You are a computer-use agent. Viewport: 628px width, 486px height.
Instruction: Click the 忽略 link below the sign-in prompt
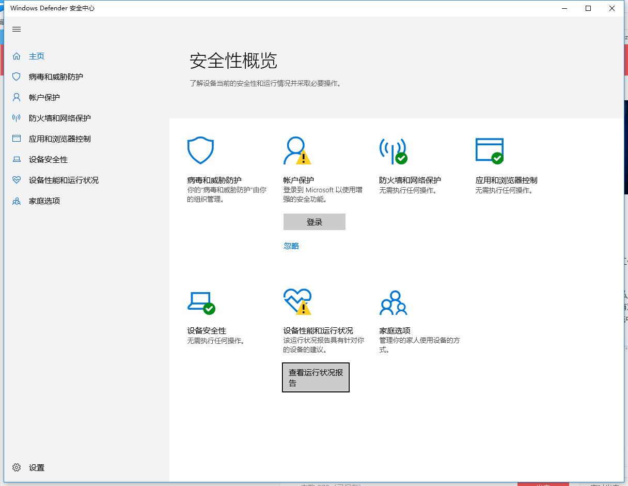(x=291, y=246)
